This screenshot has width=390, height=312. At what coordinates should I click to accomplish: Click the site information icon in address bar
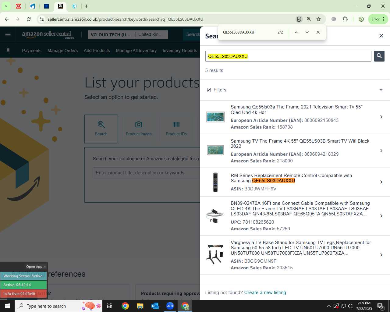42,19
